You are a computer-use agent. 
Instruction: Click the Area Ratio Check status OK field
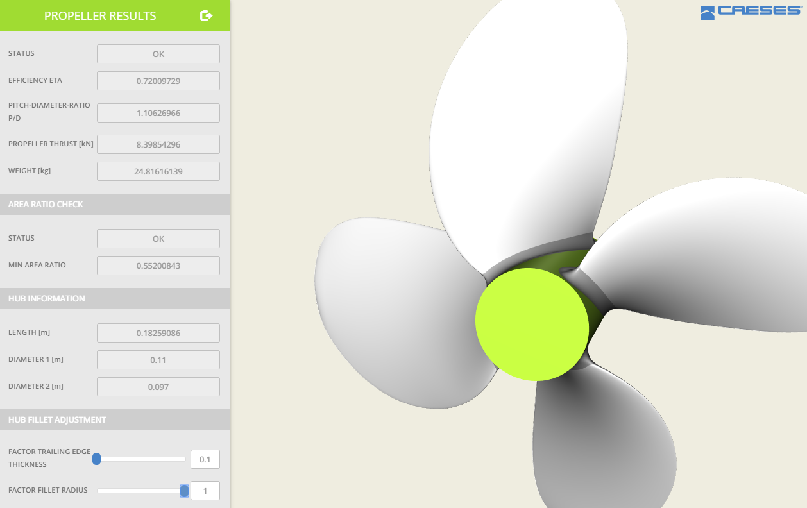[x=158, y=239]
